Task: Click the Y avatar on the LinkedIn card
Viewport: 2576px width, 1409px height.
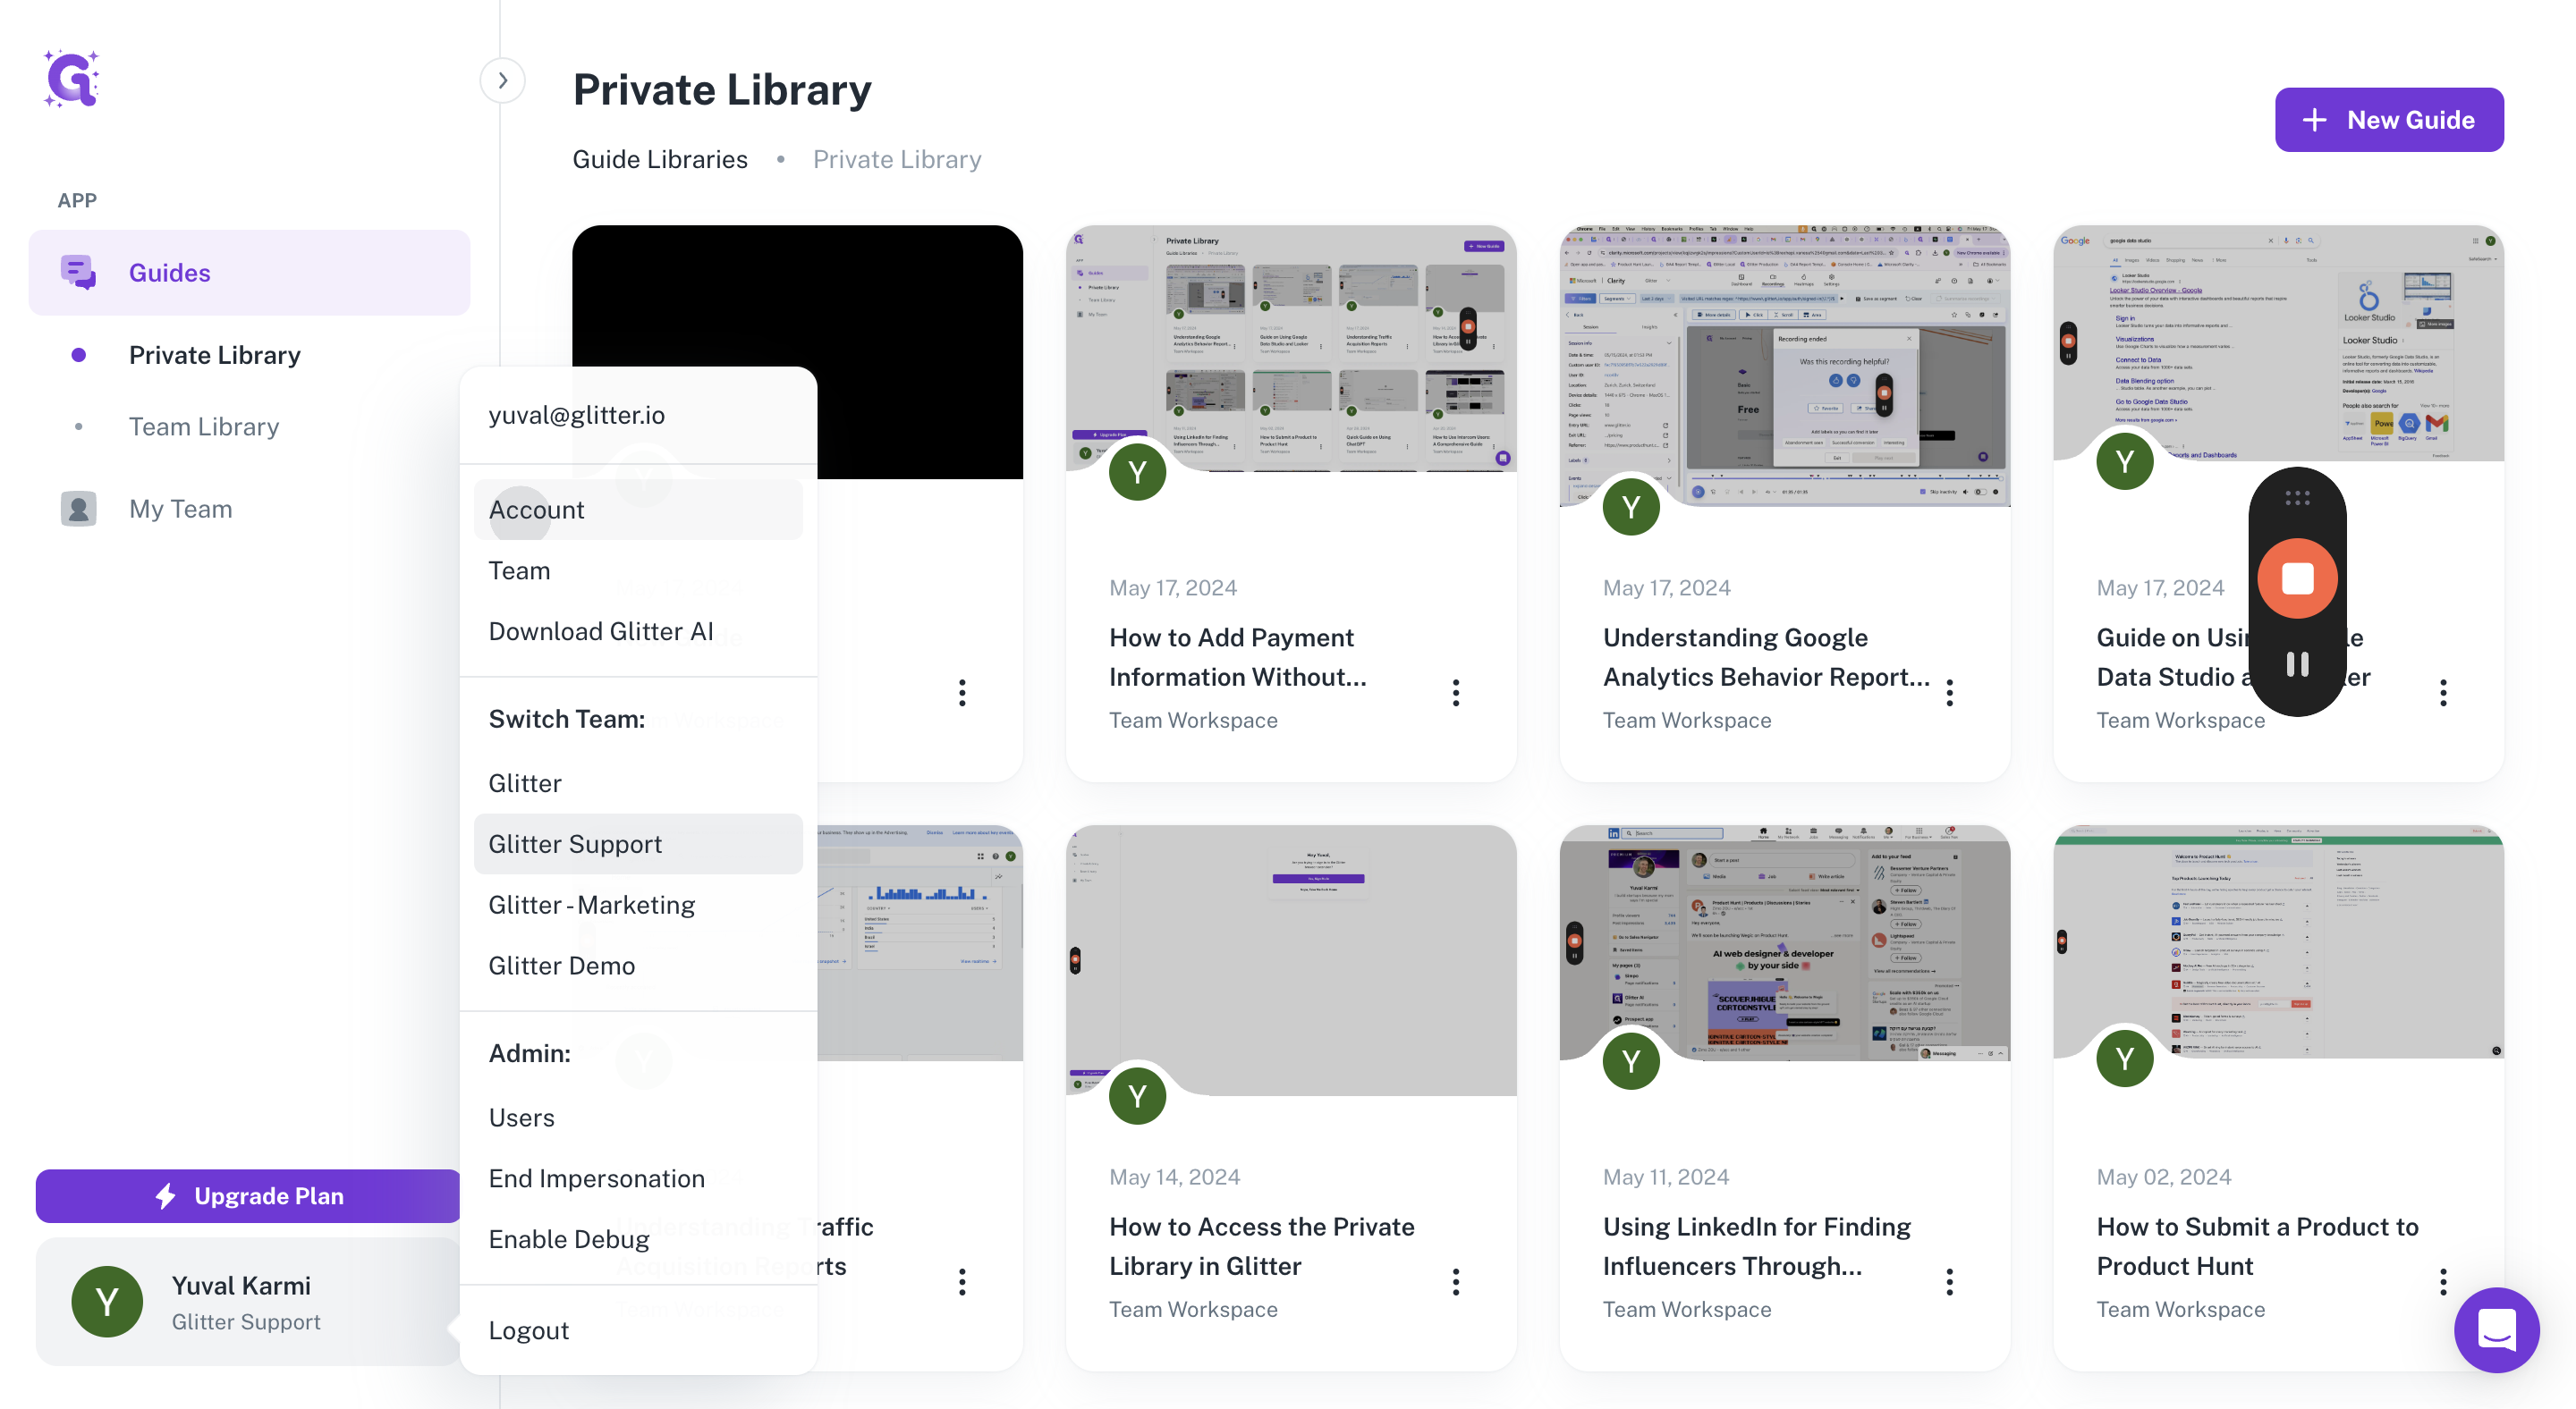Action: click(x=1631, y=1061)
